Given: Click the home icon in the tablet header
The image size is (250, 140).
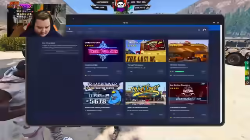Looking at the screenshot, I should click(199, 30).
